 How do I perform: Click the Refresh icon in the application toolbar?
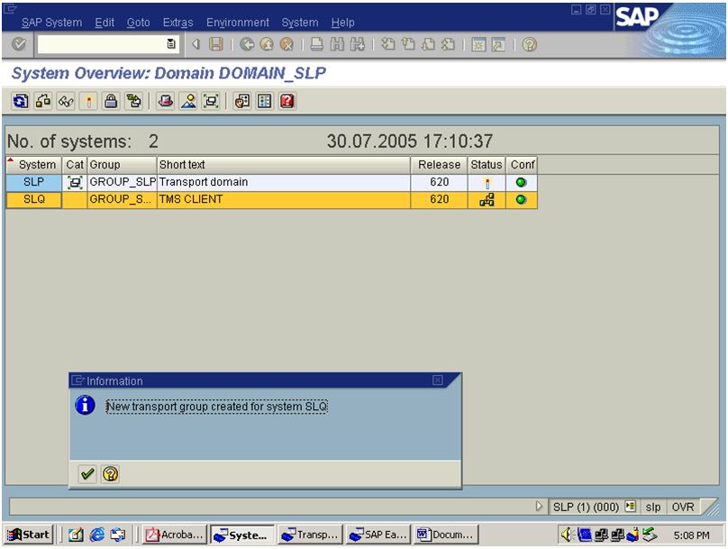pos(18,101)
